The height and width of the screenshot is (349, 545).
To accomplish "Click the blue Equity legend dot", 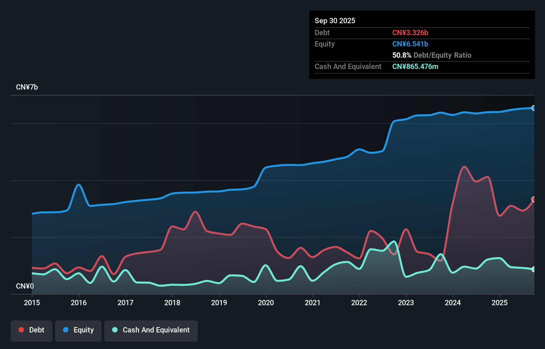I will coord(66,330).
